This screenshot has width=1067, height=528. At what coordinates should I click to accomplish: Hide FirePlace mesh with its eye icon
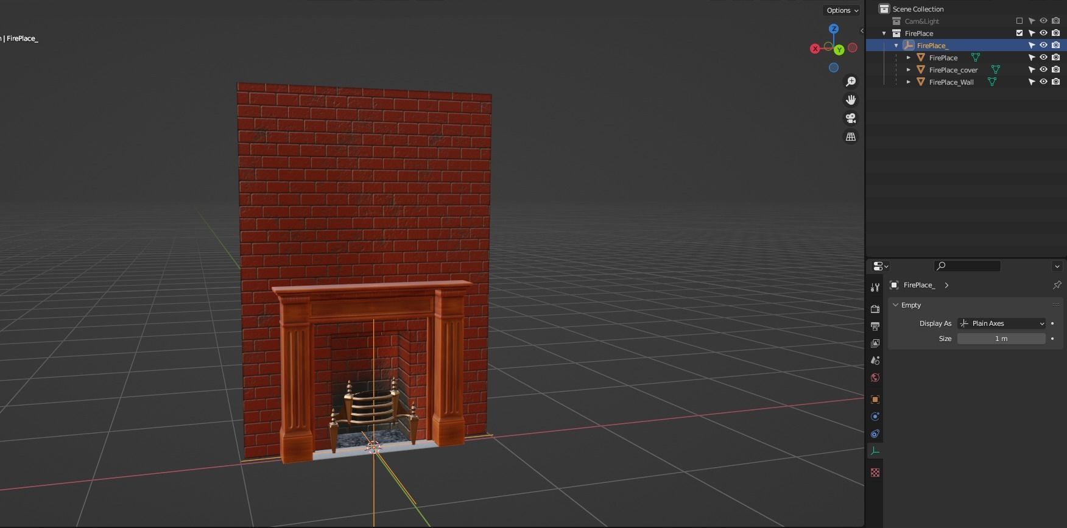[x=1043, y=57]
